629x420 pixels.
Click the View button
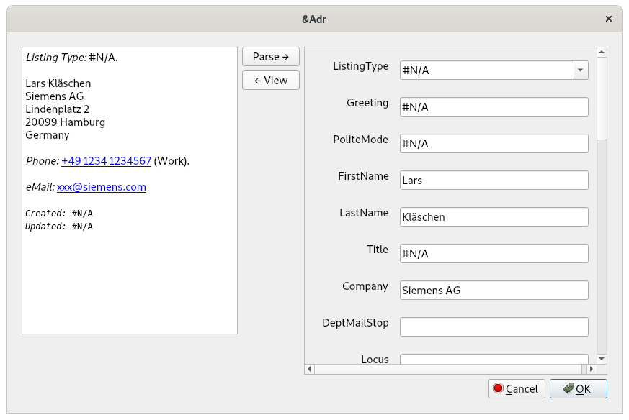pyautogui.click(x=270, y=81)
